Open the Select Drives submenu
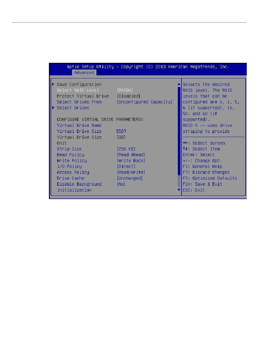The image size is (264, 357). click(x=73, y=108)
